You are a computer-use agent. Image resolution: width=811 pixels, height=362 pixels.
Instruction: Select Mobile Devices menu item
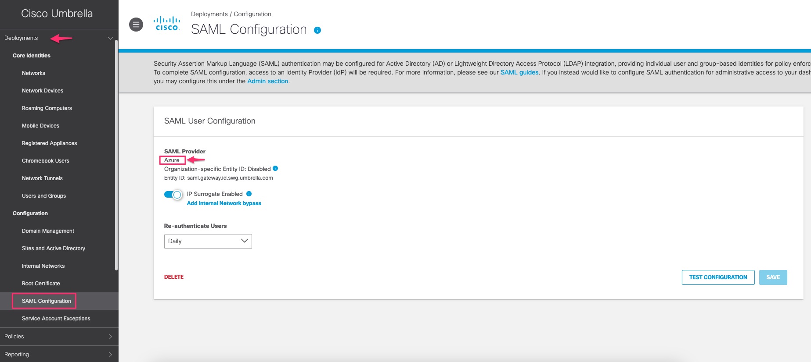coord(40,126)
